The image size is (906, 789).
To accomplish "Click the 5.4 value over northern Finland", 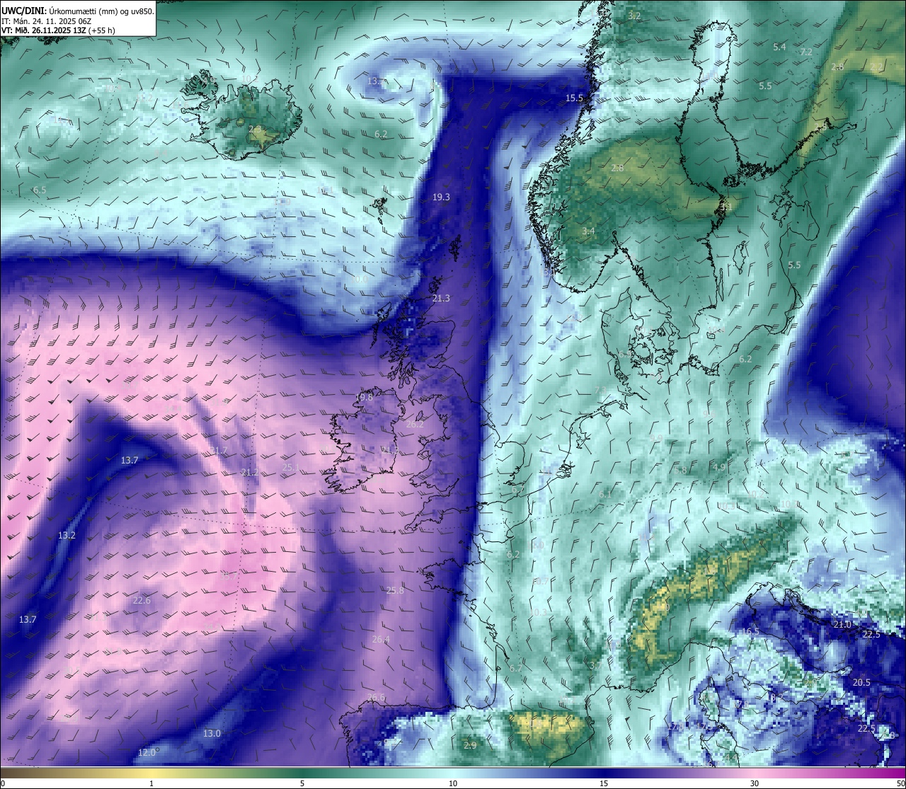I will (x=779, y=47).
